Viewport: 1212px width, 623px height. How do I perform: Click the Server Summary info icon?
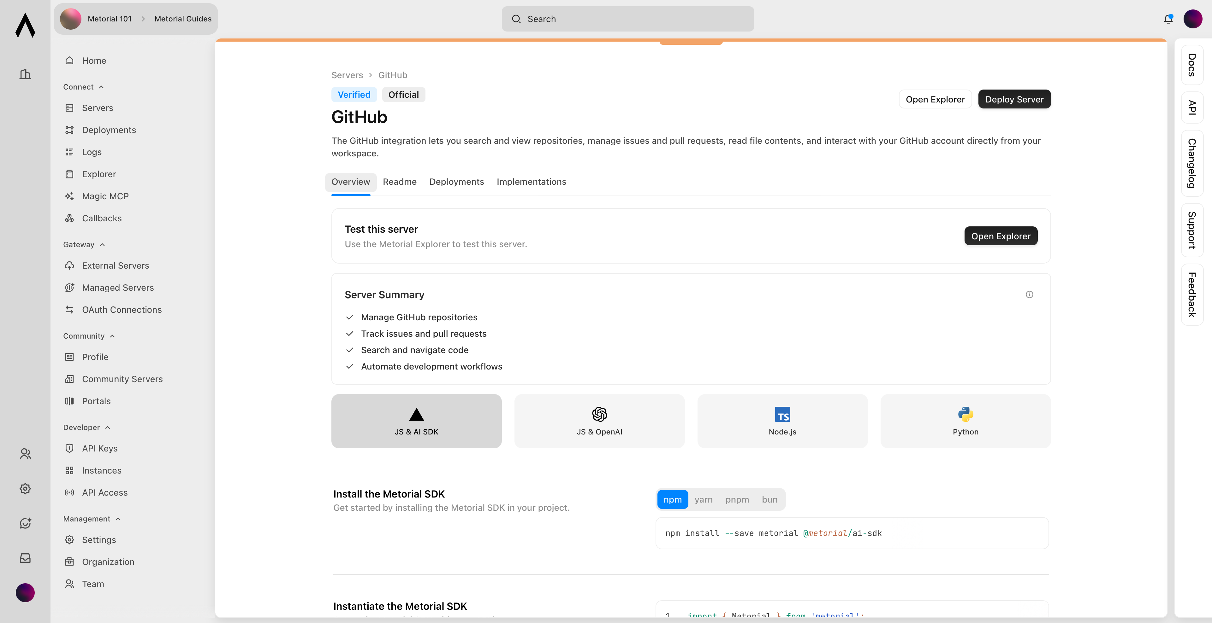1030,294
